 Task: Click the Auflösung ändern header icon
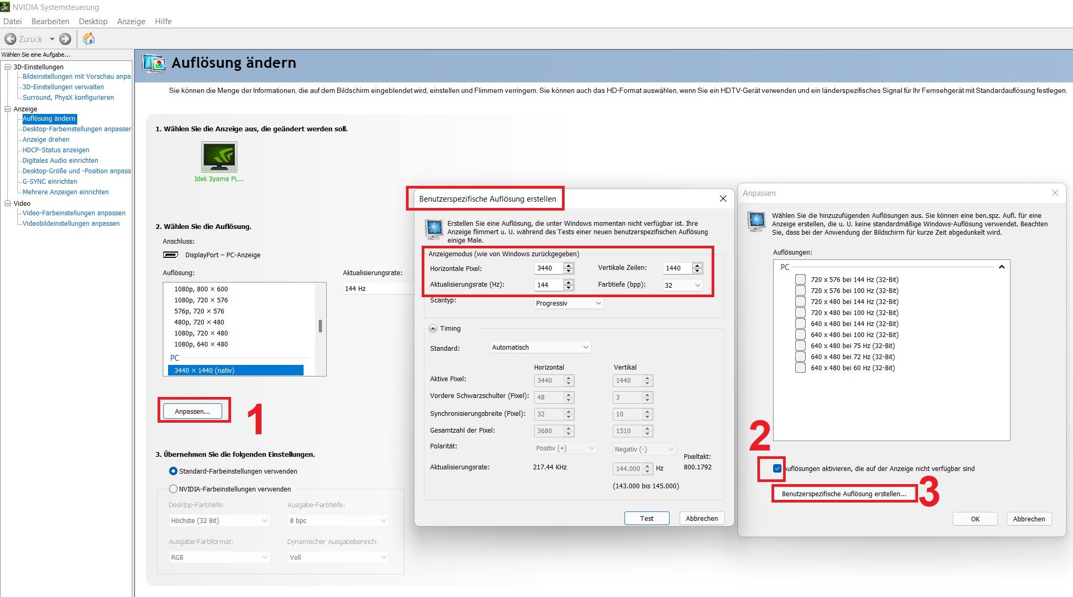[x=154, y=63]
